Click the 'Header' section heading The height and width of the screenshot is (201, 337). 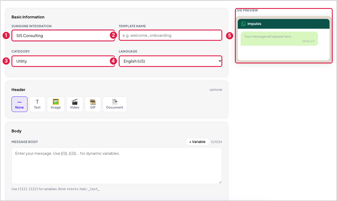(x=18, y=90)
